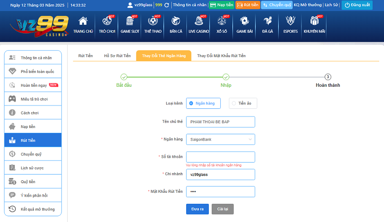Image resolution: width=384 pixels, height=222 pixels.
Task: Click the Trang Chủ home icon
Action: [x=83, y=22]
